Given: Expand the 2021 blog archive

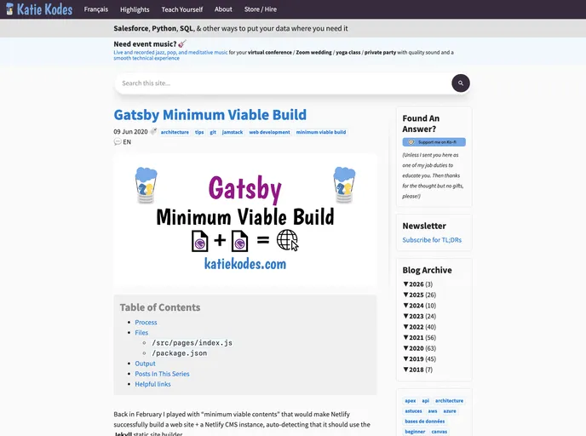Looking at the screenshot, I should [x=419, y=337].
